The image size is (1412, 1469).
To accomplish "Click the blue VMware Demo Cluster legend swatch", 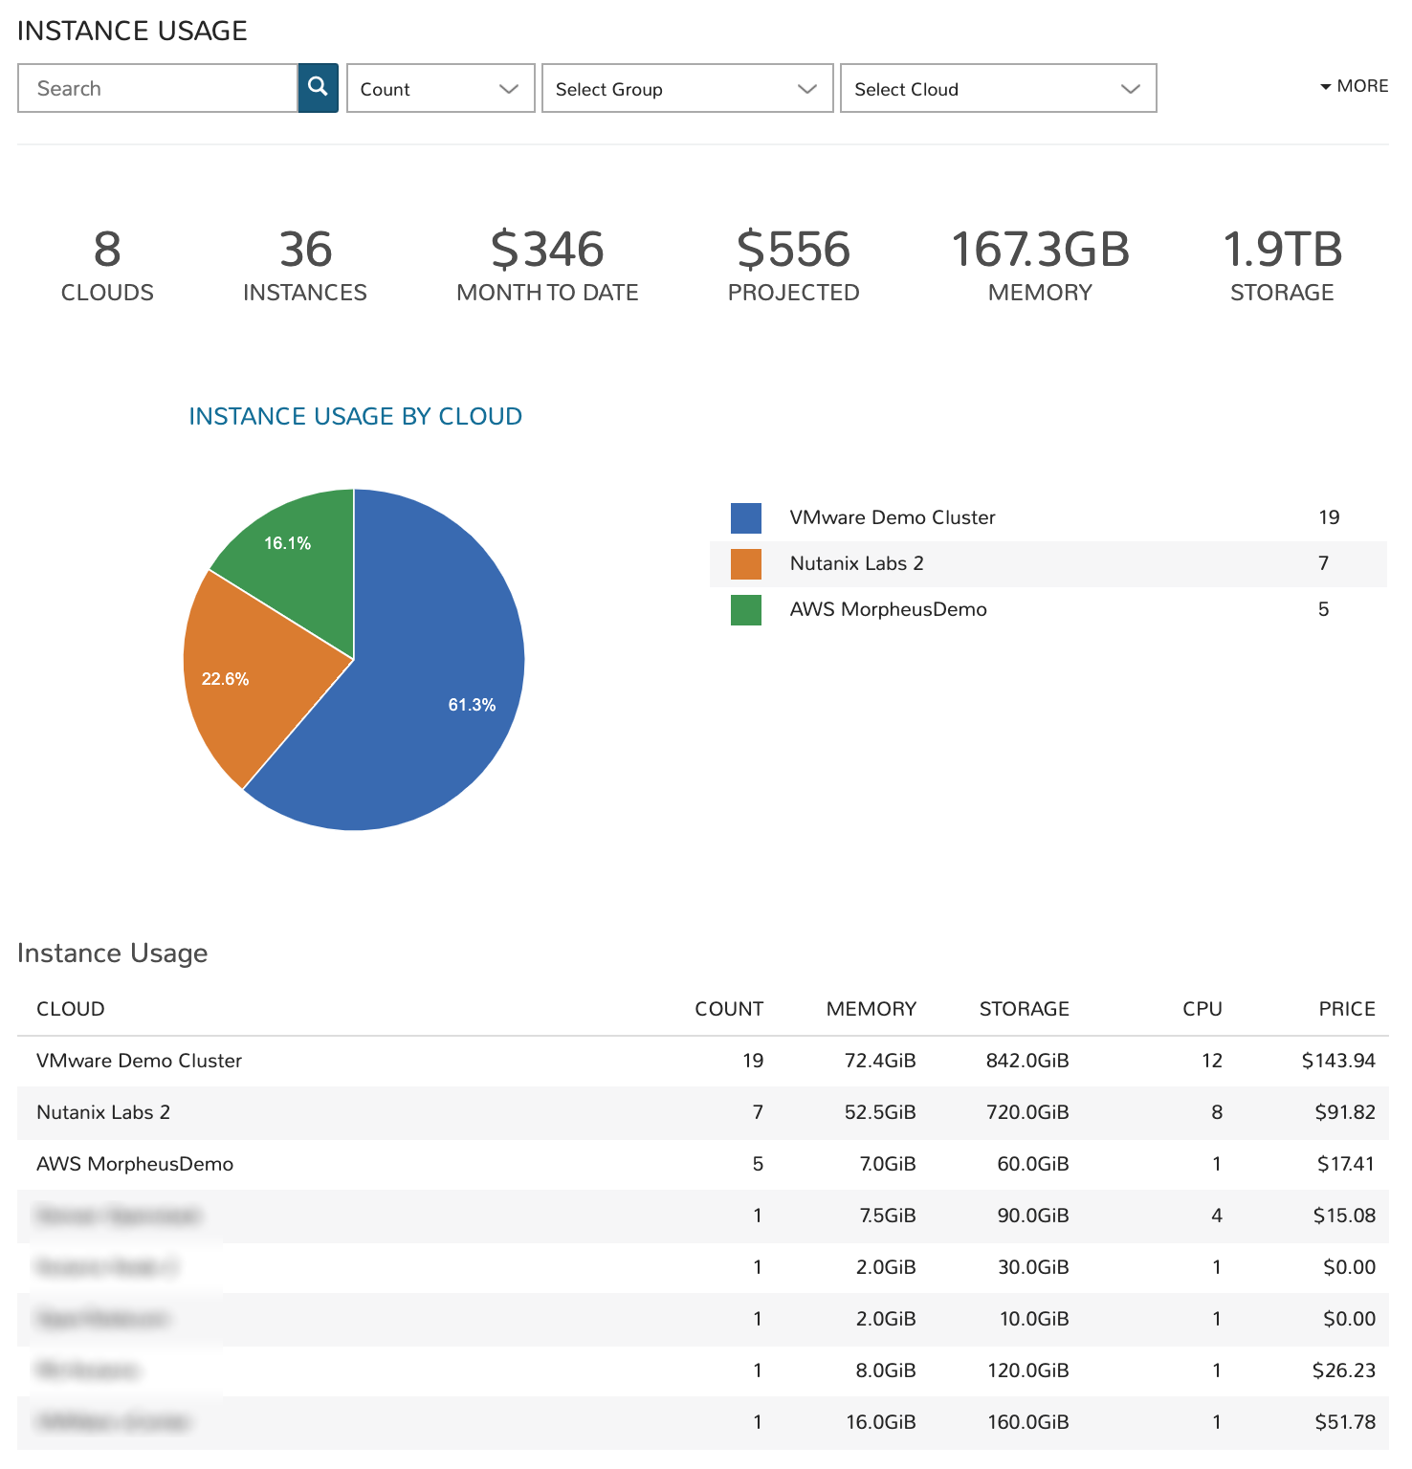I will tap(745, 518).
